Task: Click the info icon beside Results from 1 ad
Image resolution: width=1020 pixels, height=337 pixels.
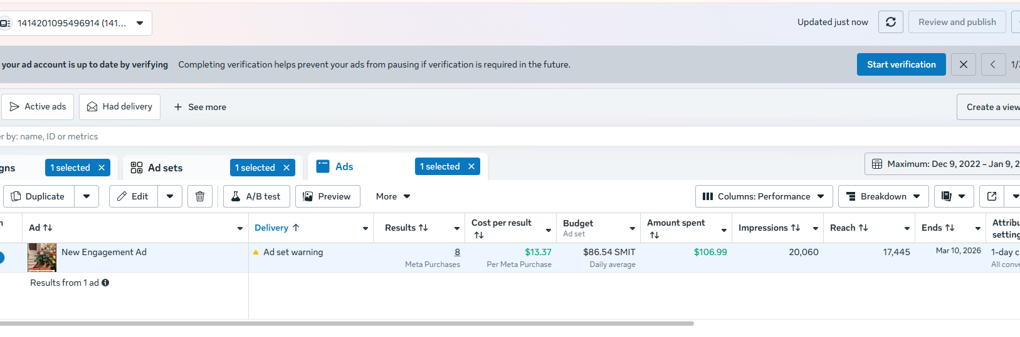Action: click(105, 283)
